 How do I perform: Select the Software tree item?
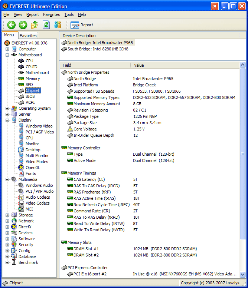point(27,239)
